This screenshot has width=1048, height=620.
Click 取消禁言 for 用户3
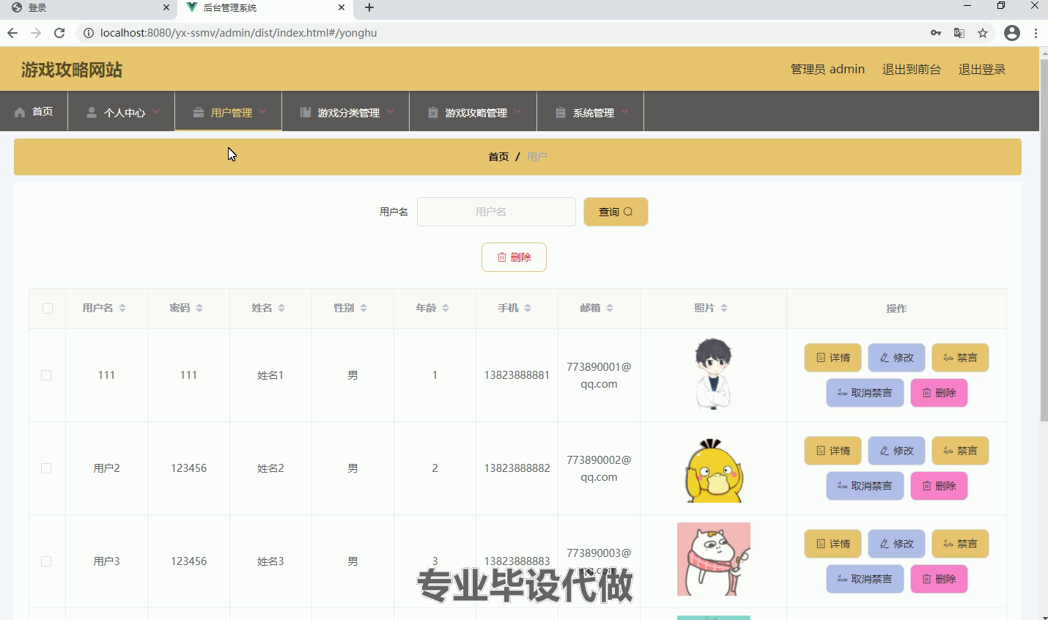tap(865, 579)
